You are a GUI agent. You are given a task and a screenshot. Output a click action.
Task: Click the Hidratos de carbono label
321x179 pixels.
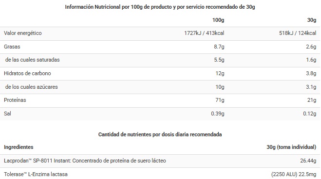[x=27, y=73]
